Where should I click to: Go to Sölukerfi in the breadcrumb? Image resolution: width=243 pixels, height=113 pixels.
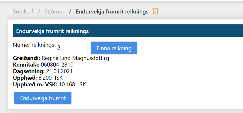pos(24,12)
